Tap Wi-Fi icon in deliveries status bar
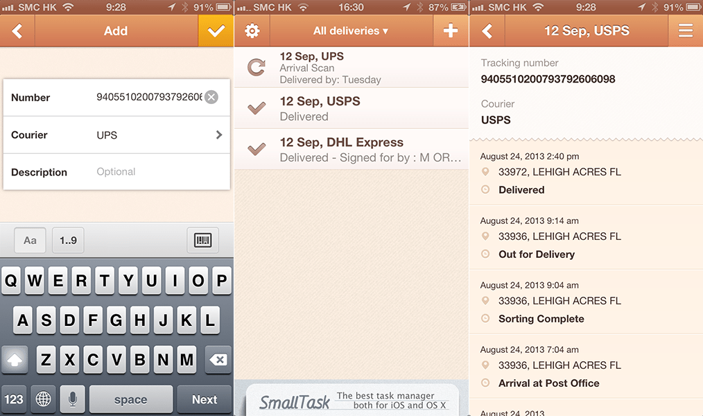The height and width of the screenshot is (416, 703). pos(303,7)
